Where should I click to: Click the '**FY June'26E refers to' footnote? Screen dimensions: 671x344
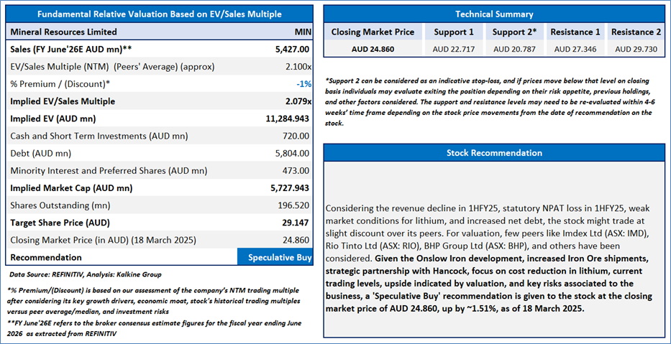[155, 327]
